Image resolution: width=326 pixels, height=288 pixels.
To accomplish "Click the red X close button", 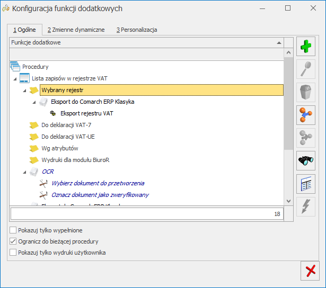I will point(310,271).
